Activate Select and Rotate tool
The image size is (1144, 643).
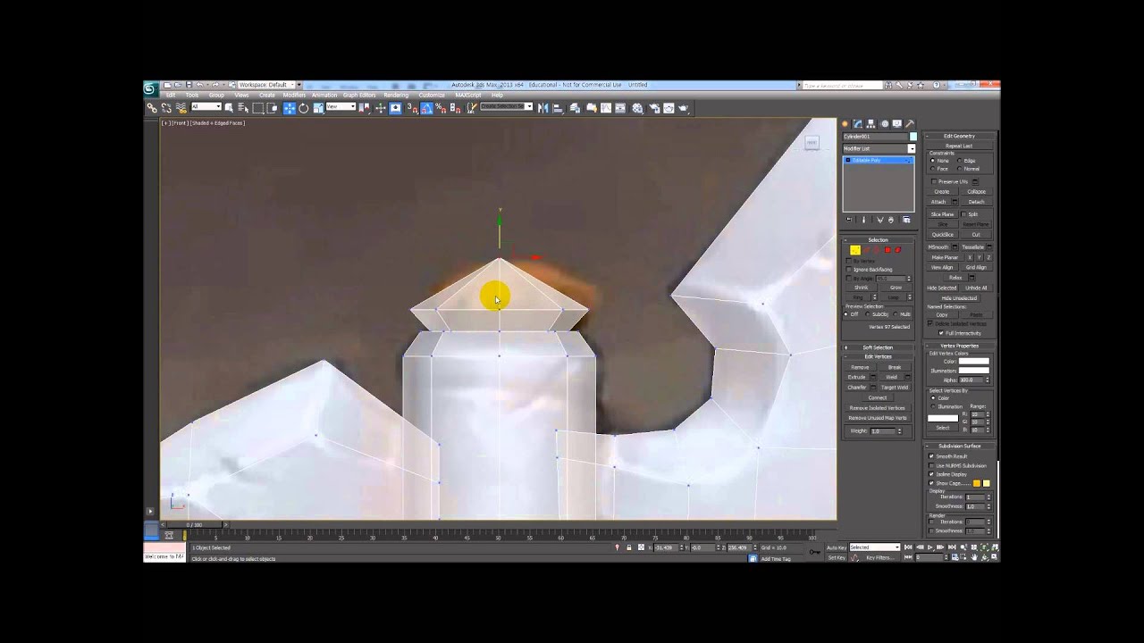coord(304,108)
